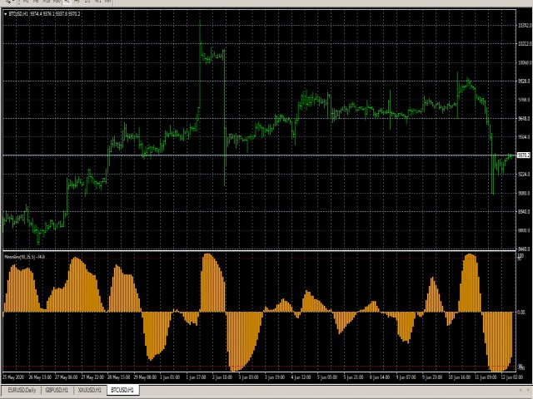Click the 9224.0 price axis label

524,175
